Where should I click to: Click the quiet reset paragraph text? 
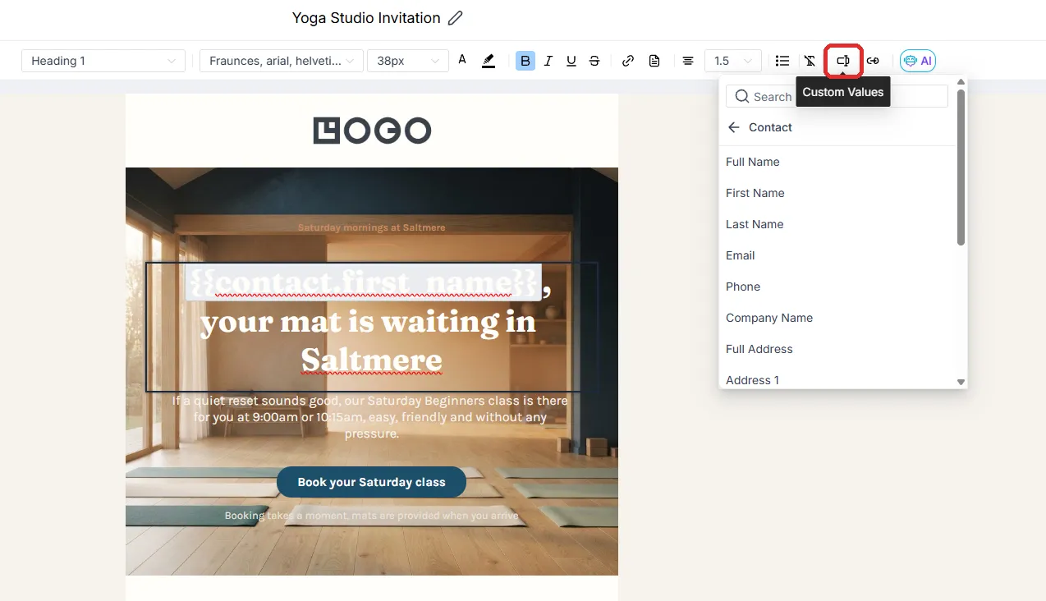tap(370, 417)
